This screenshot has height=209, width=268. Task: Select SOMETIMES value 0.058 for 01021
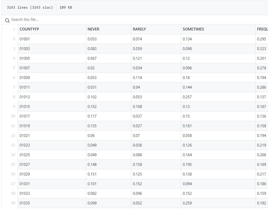[218, 136]
